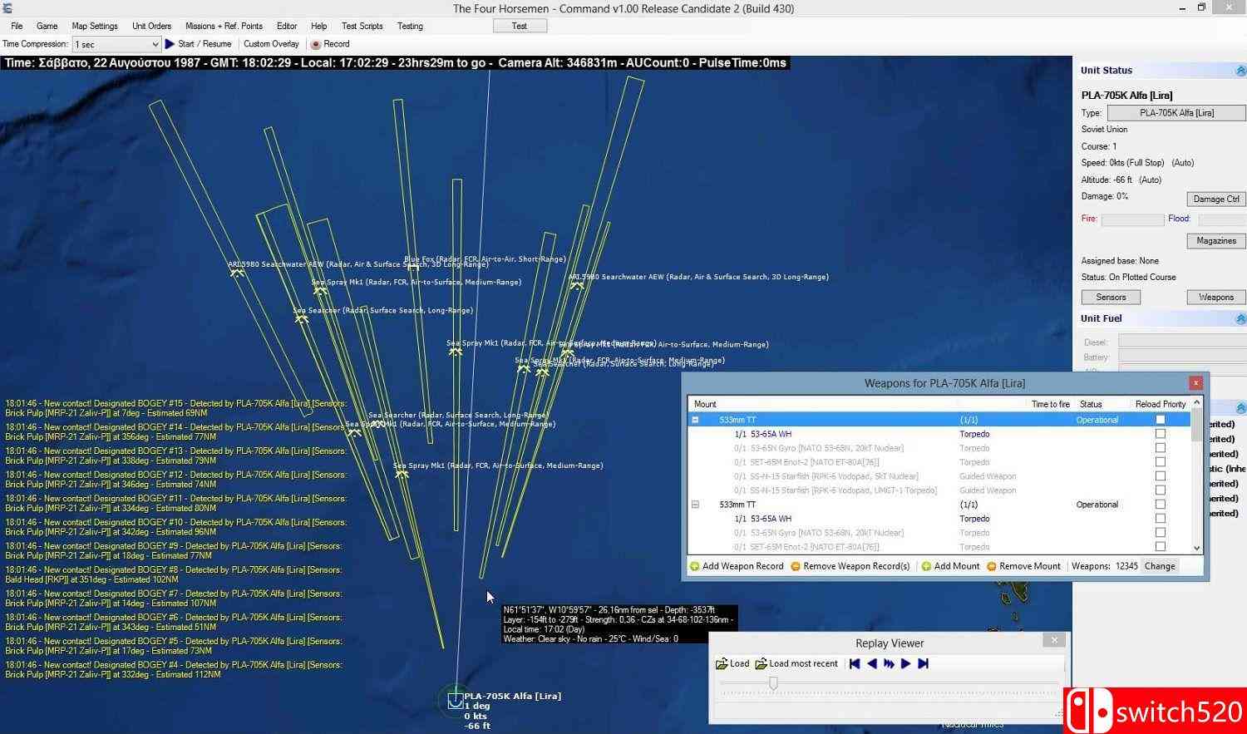Step replay backward one frame
The image size is (1247, 734).
pyautogui.click(x=872, y=663)
